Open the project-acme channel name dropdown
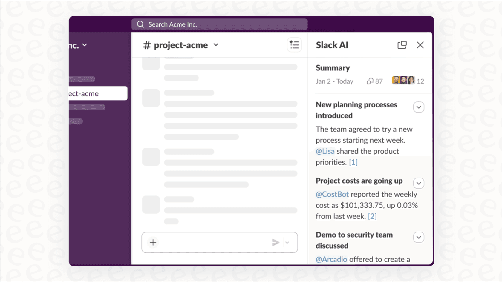The image size is (502, 282). pyautogui.click(x=216, y=45)
